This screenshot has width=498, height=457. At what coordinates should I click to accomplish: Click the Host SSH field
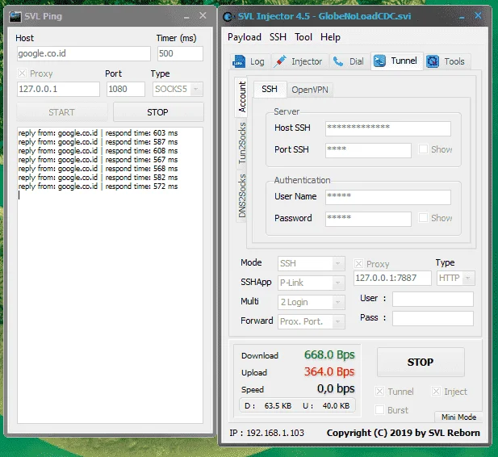[x=388, y=128]
